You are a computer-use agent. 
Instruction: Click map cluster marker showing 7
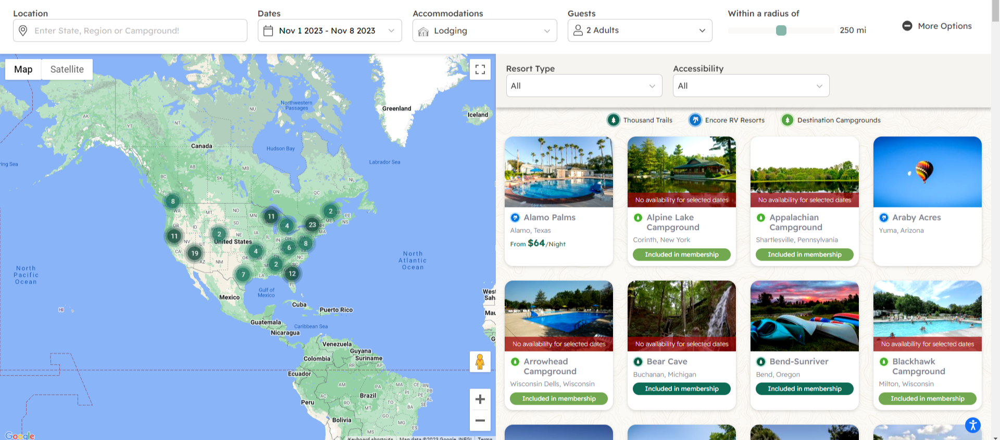[243, 275]
